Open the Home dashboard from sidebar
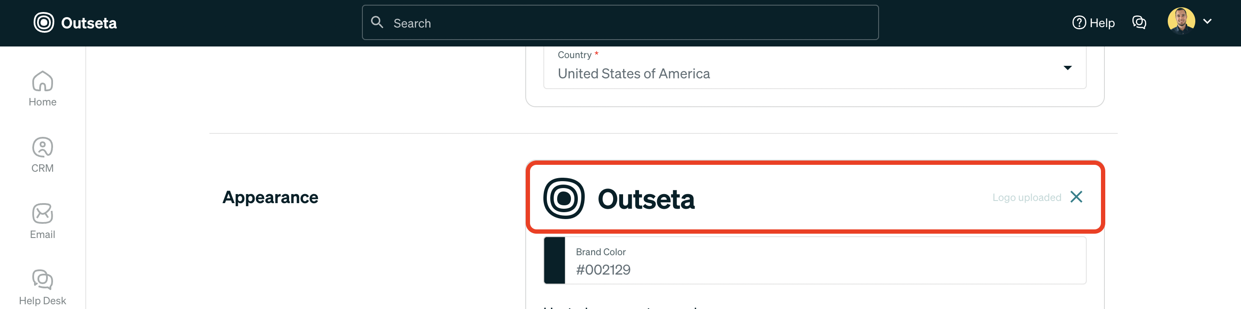This screenshot has height=309, width=1241. pos(42,88)
